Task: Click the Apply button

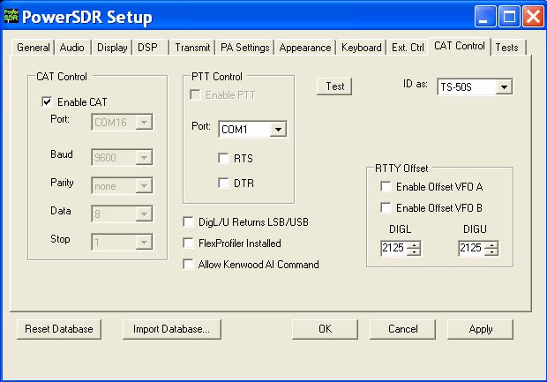Action: pyautogui.click(x=481, y=329)
